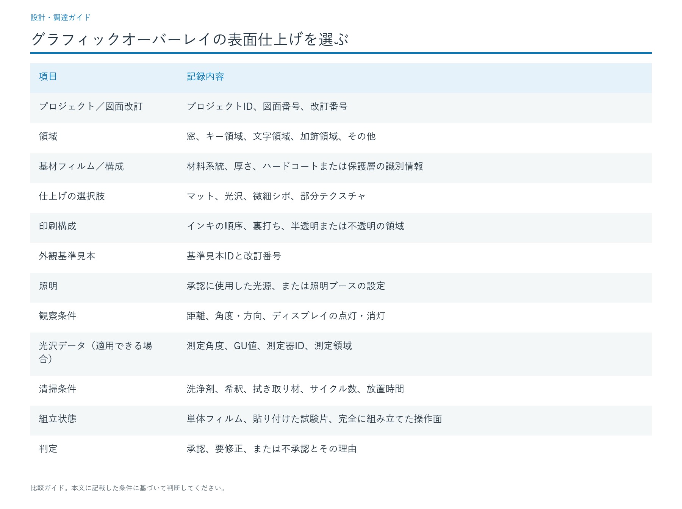Click the cell starting with 単体フィルム
The image size is (682, 509).
click(x=314, y=419)
